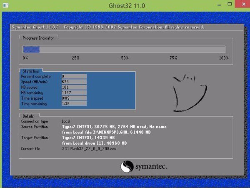Image resolution: width=250 pixels, height=188 pixels.
Task: Click the Time remaining value field
Action: point(73,103)
